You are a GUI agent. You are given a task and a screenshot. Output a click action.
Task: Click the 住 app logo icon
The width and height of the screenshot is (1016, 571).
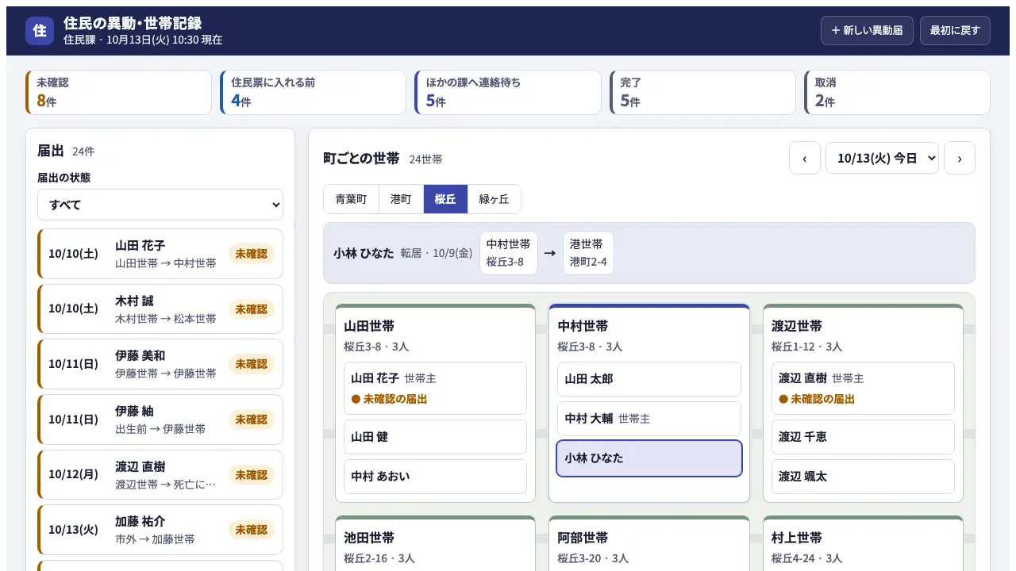tap(40, 31)
